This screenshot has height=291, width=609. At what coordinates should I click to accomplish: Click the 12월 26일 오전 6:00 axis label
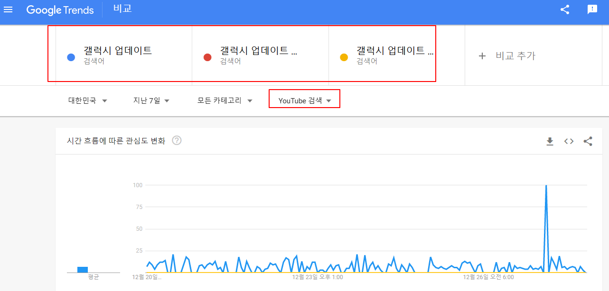488,277
